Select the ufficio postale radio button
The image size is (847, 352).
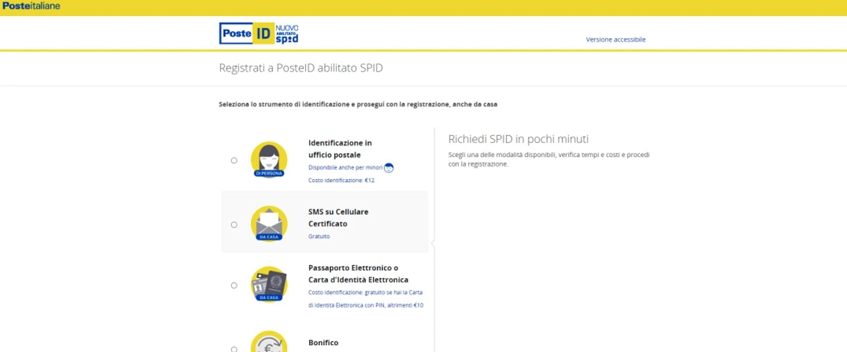click(234, 161)
